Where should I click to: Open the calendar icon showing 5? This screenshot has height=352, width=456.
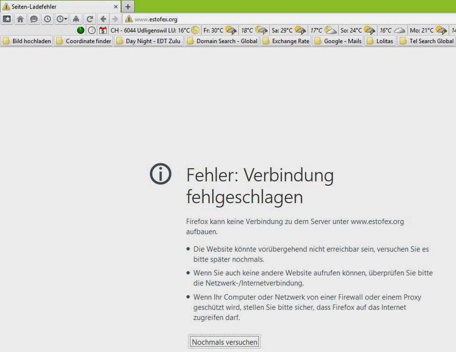coord(103,30)
